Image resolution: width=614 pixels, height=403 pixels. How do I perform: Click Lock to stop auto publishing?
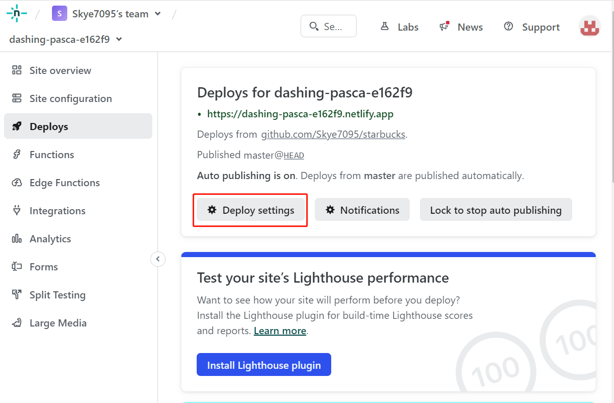click(x=496, y=210)
